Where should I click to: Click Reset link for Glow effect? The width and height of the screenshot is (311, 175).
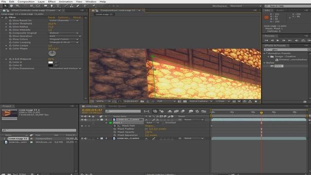click(x=52, y=17)
